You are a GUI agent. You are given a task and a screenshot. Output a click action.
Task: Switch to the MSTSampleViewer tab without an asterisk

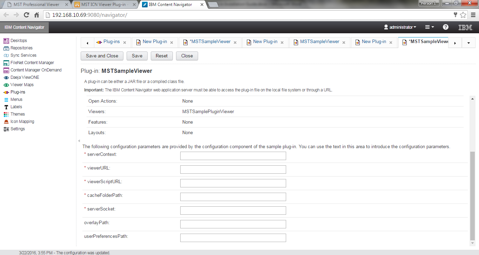[319, 42]
